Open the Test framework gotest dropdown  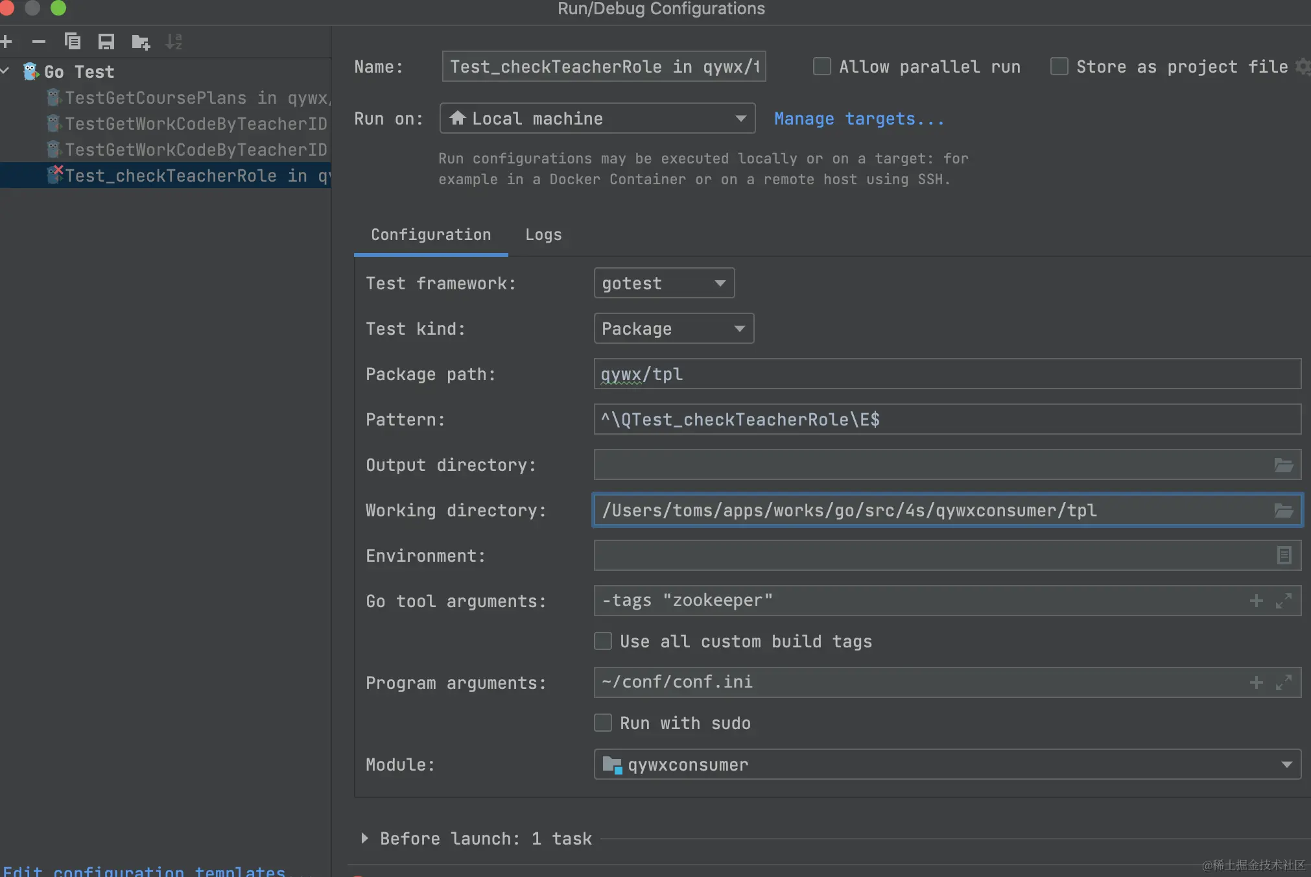(x=664, y=283)
